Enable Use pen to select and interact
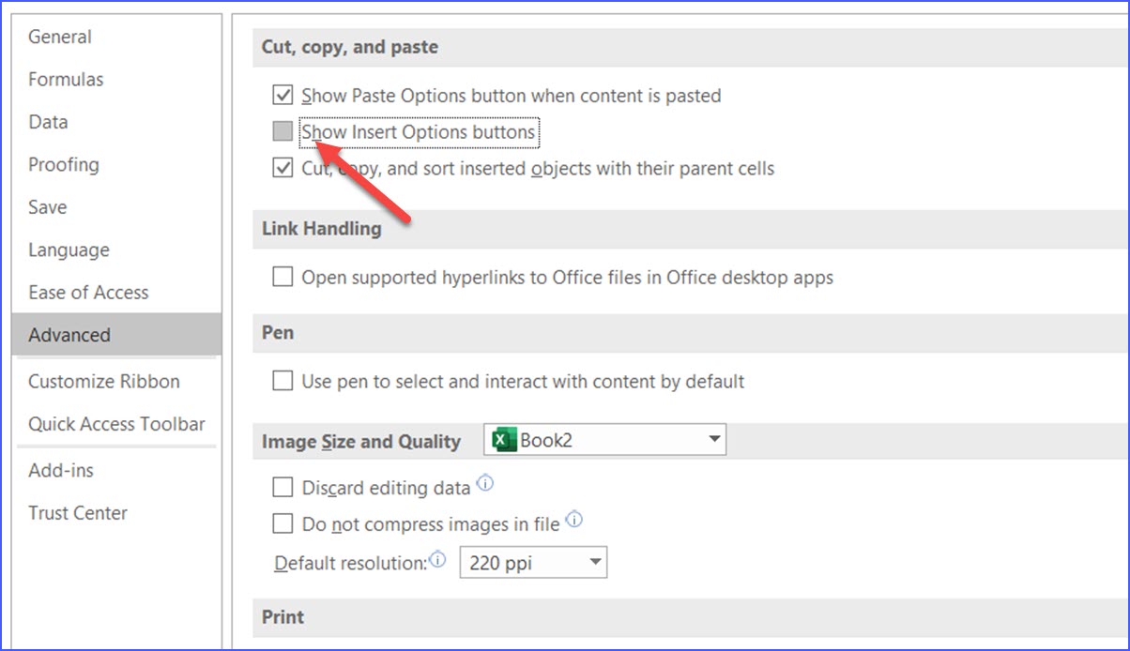 click(x=283, y=381)
